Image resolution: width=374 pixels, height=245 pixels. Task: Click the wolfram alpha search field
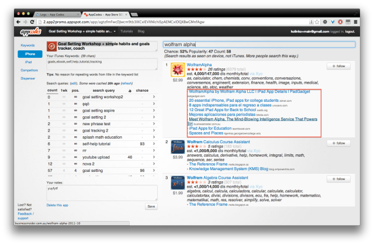pos(259,44)
